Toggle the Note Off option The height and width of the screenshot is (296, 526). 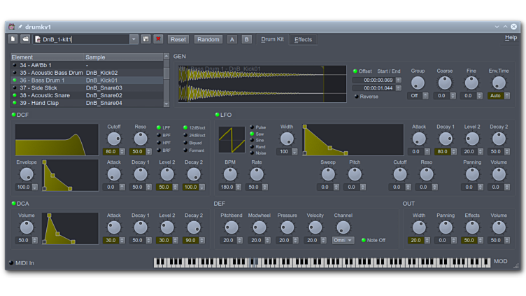pos(364,240)
